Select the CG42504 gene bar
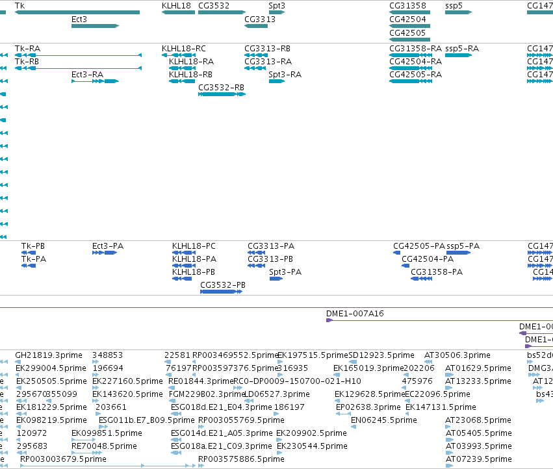This screenshot has height=469, width=553. [x=409, y=26]
